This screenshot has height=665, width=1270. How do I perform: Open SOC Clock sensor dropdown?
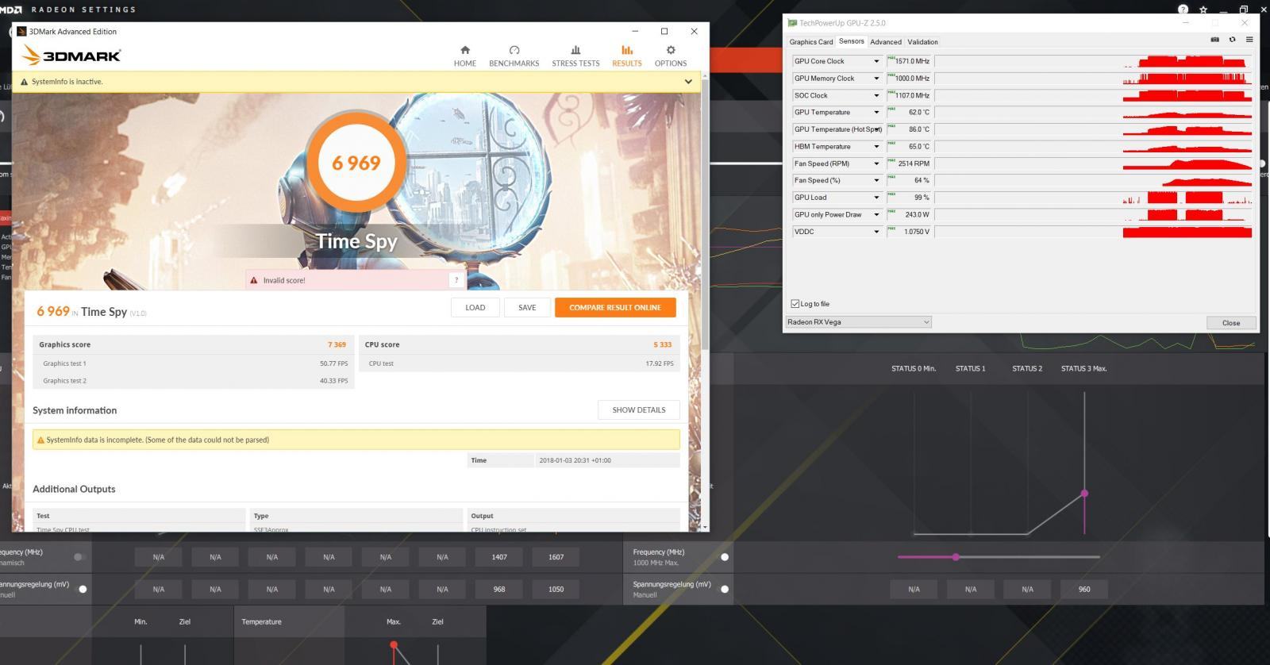876,95
